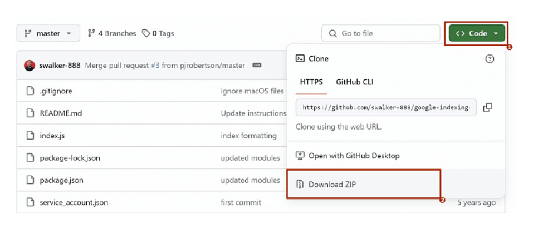Open the README.md file

click(61, 113)
